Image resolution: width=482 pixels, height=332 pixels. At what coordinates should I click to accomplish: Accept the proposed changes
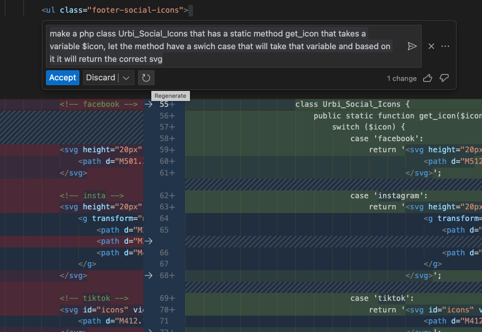click(62, 78)
